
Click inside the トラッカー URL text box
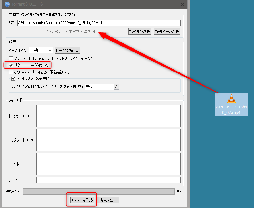(108, 116)
